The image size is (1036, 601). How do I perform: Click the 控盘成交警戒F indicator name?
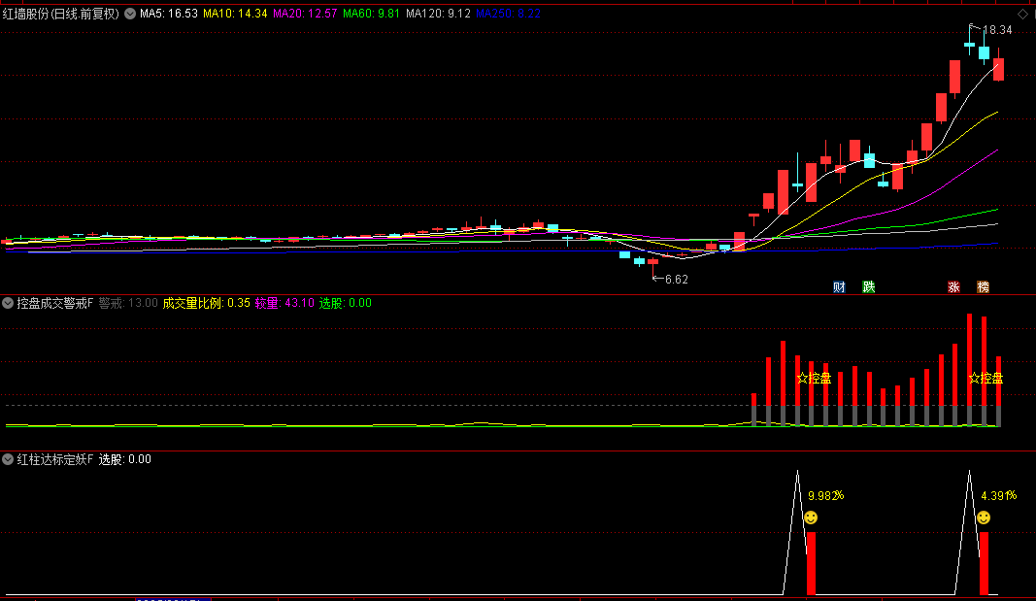tap(54, 303)
